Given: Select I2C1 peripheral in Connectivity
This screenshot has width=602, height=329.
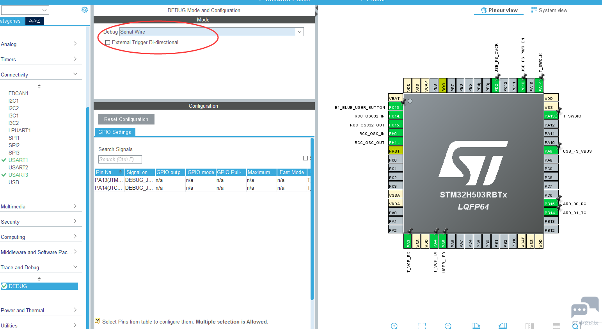Looking at the screenshot, I should coord(14,101).
